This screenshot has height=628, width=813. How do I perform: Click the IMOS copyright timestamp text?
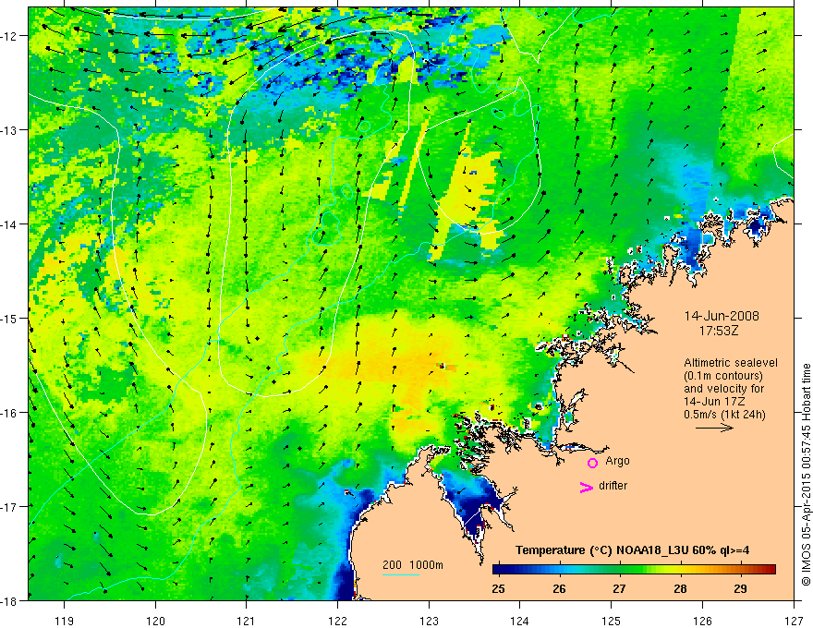(x=806, y=475)
